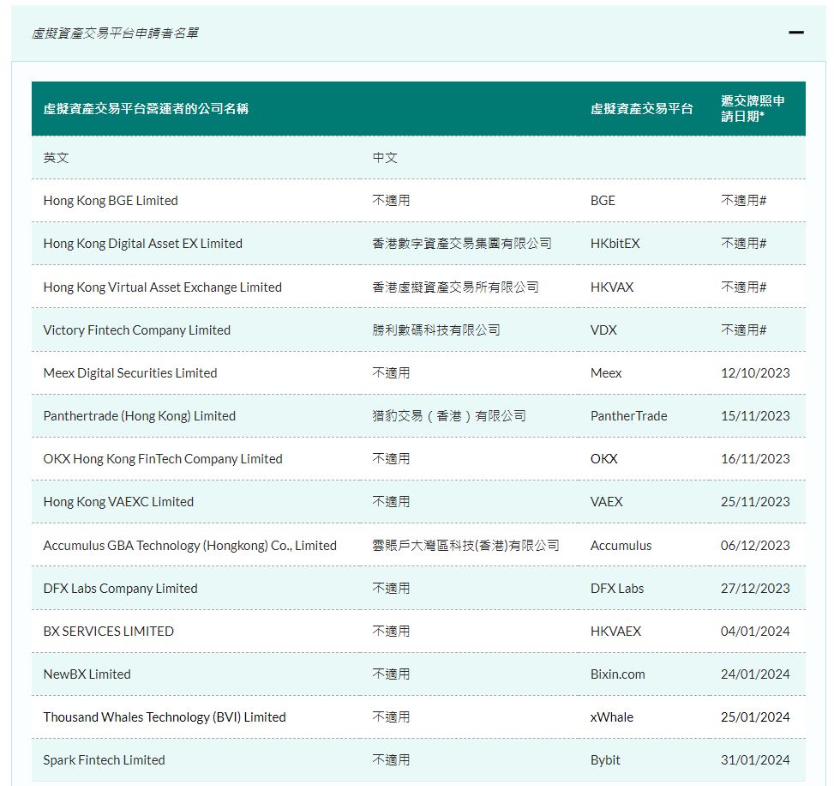Image resolution: width=834 pixels, height=786 pixels.
Task: Click the Bybit platform cell
Action: 605,760
